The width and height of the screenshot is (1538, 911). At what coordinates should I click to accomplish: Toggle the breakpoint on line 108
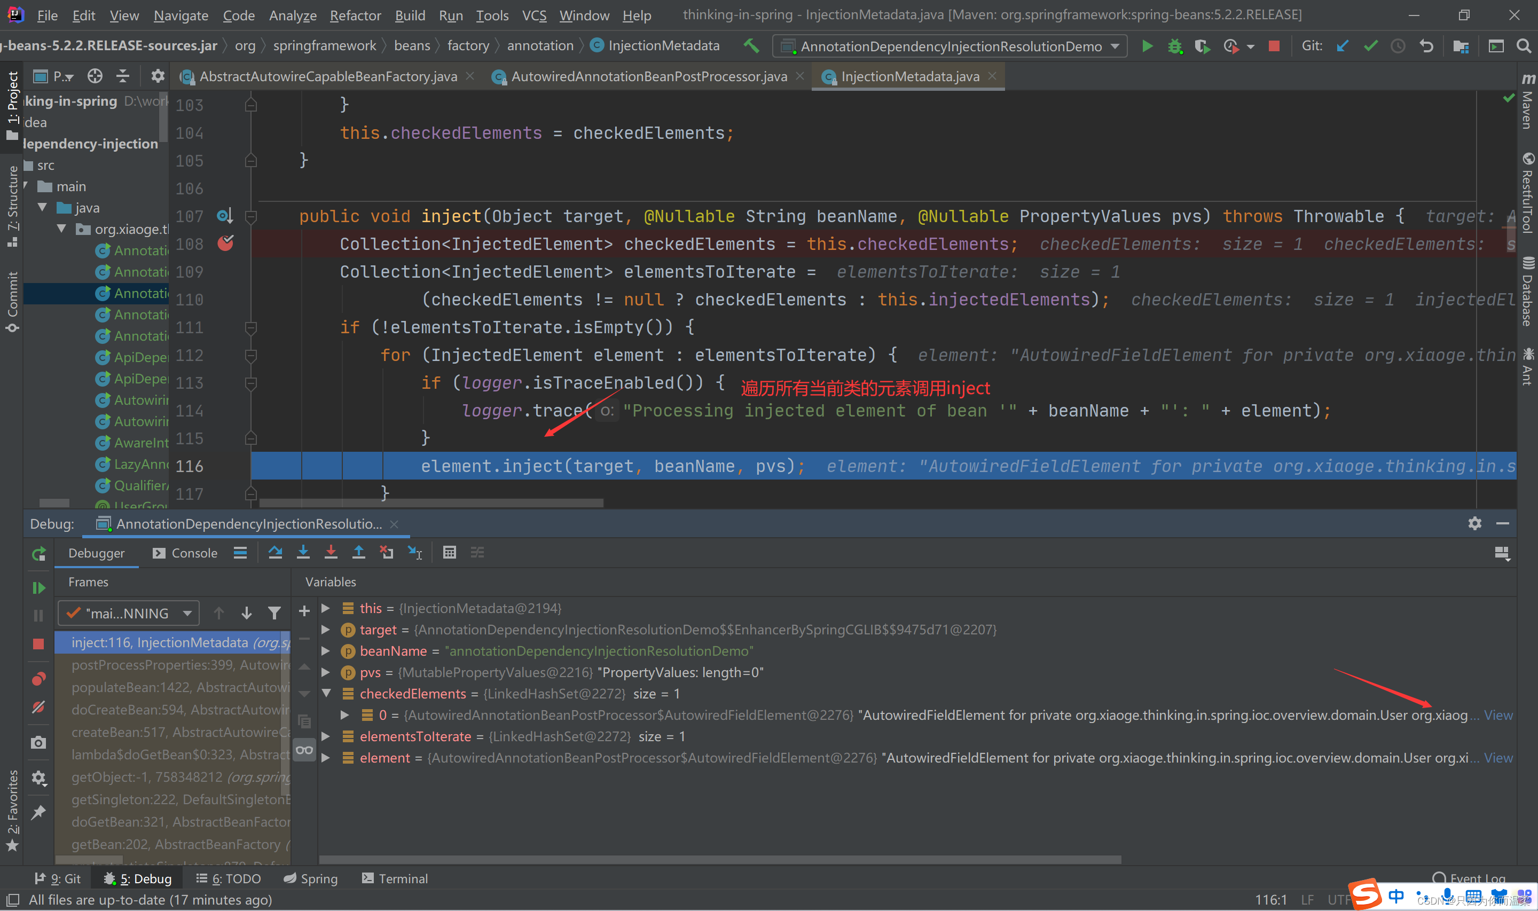pyautogui.click(x=225, y=244)
